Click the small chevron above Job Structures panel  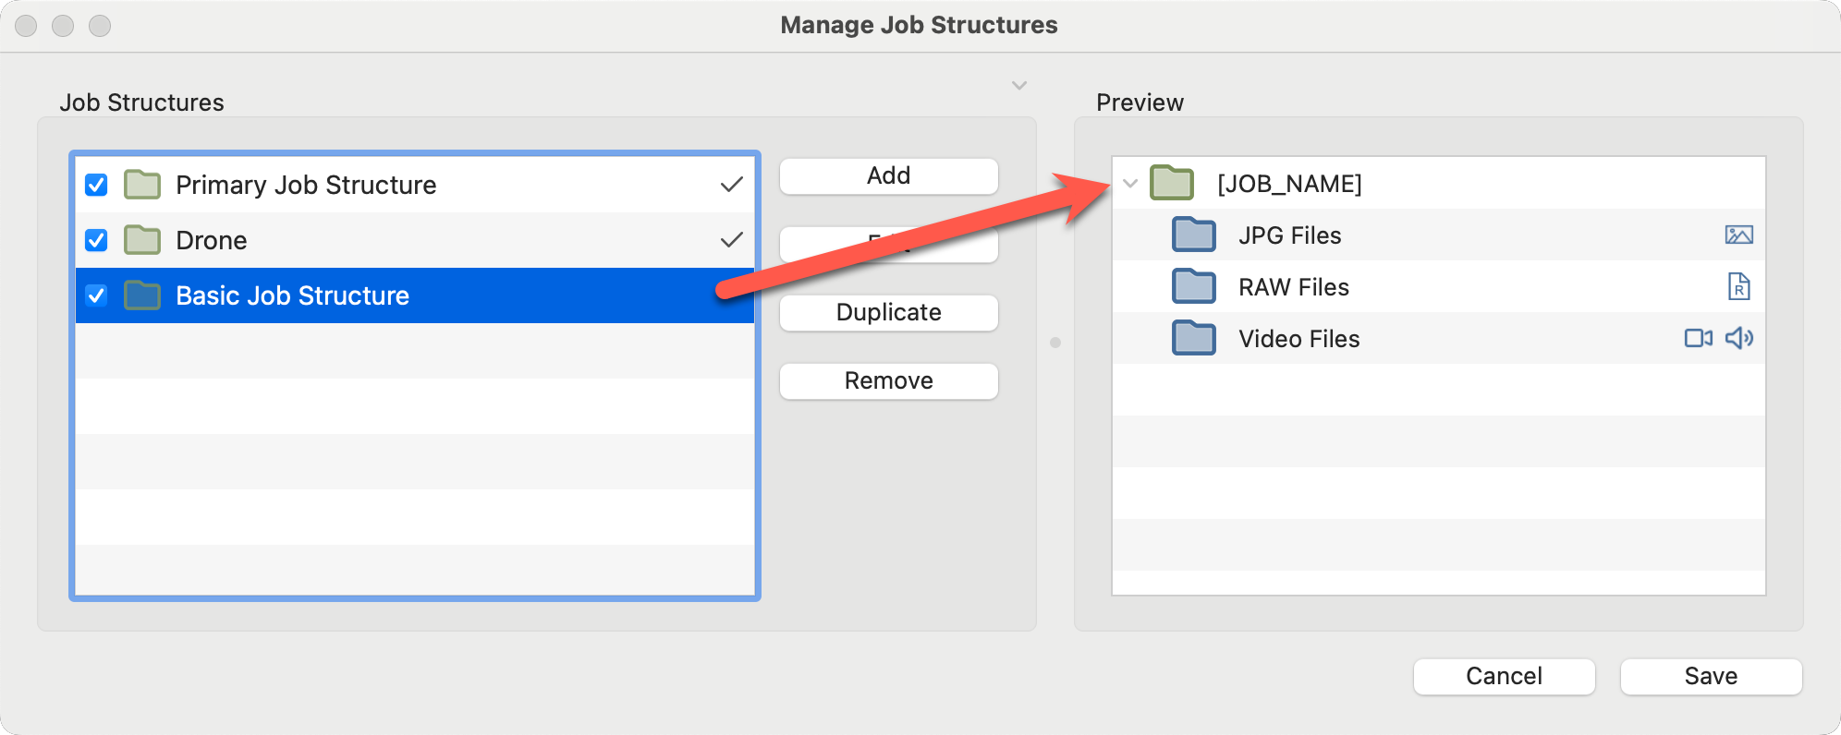(1019, 86)
